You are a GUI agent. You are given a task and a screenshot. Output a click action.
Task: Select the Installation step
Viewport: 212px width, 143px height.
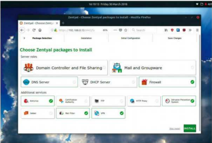point(86,38)
